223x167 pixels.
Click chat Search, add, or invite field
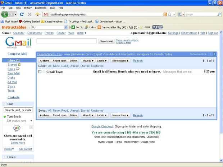pyautogui.click(x=18, y=110)
